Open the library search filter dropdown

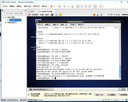click(25, 13)
